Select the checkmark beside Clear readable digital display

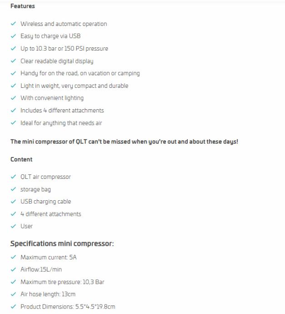pos(13,61)
